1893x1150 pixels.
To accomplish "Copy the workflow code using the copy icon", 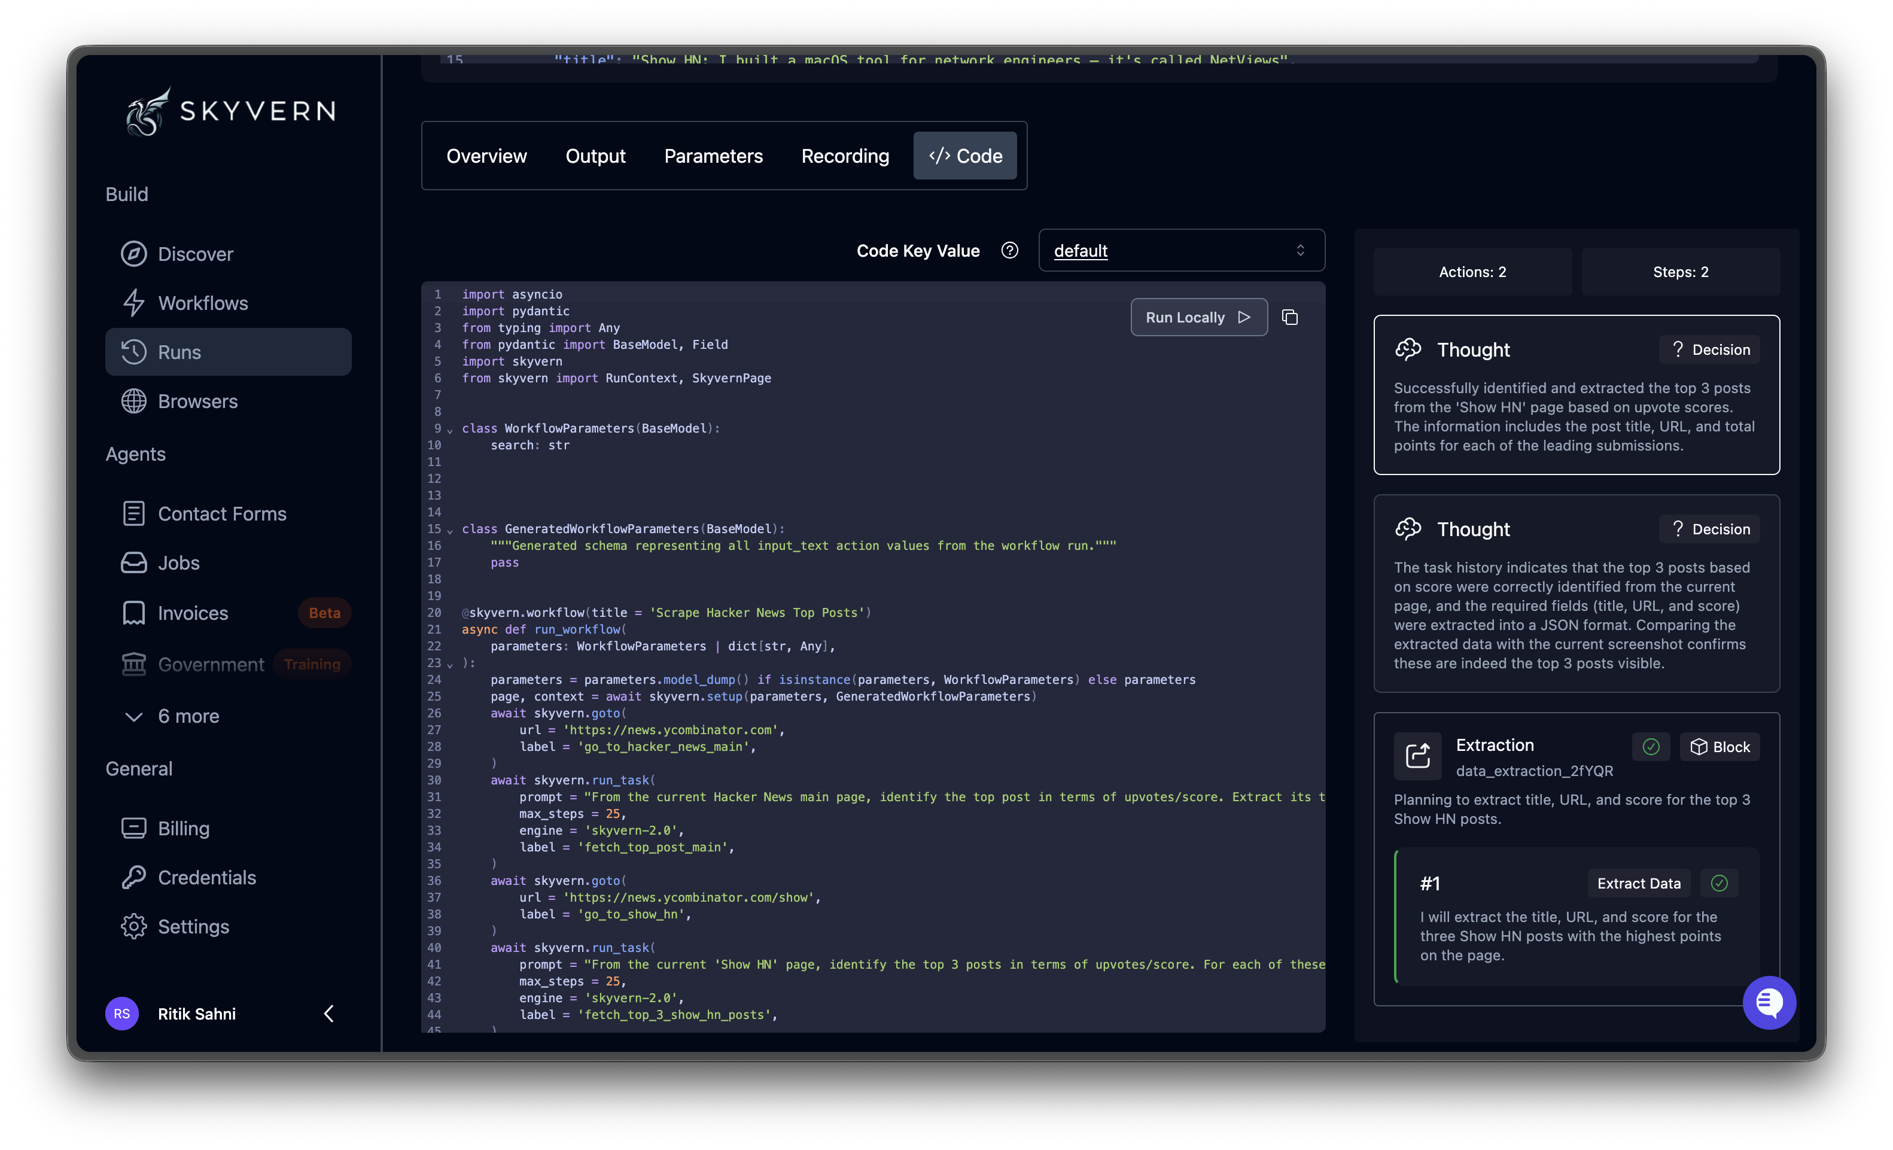I will click(1290, 317).
